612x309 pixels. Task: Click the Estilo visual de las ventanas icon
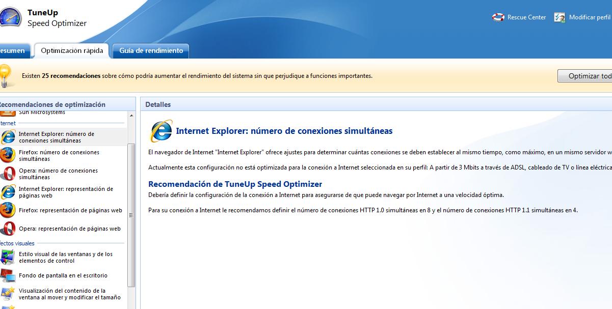tap(7, 257)
